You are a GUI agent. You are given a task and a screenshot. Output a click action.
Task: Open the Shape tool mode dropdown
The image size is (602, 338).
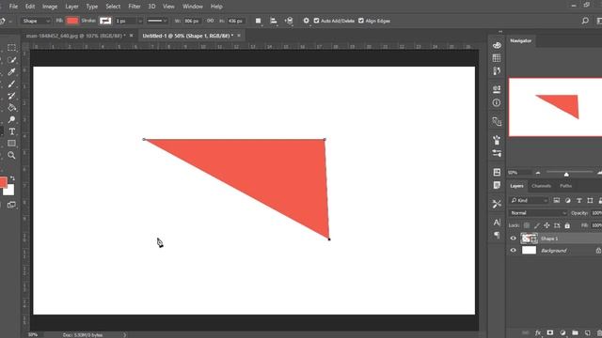(x=36, y=21)
